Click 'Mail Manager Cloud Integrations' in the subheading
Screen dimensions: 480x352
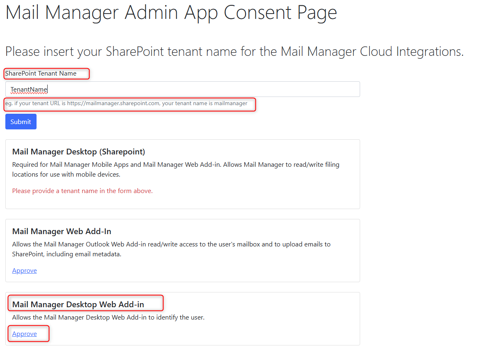[x=372, y=52]
